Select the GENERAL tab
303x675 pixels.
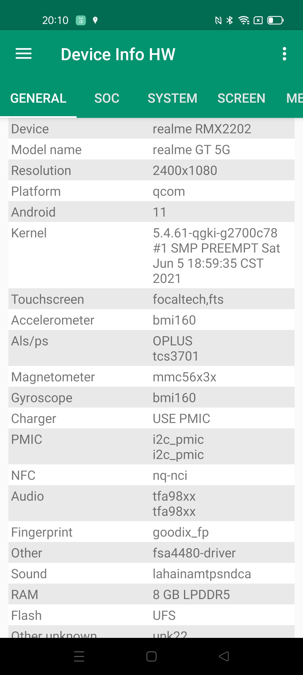[38, 98]
